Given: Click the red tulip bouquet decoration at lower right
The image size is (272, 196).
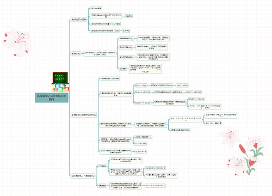Looking at the screenshot, I should 251,158.
